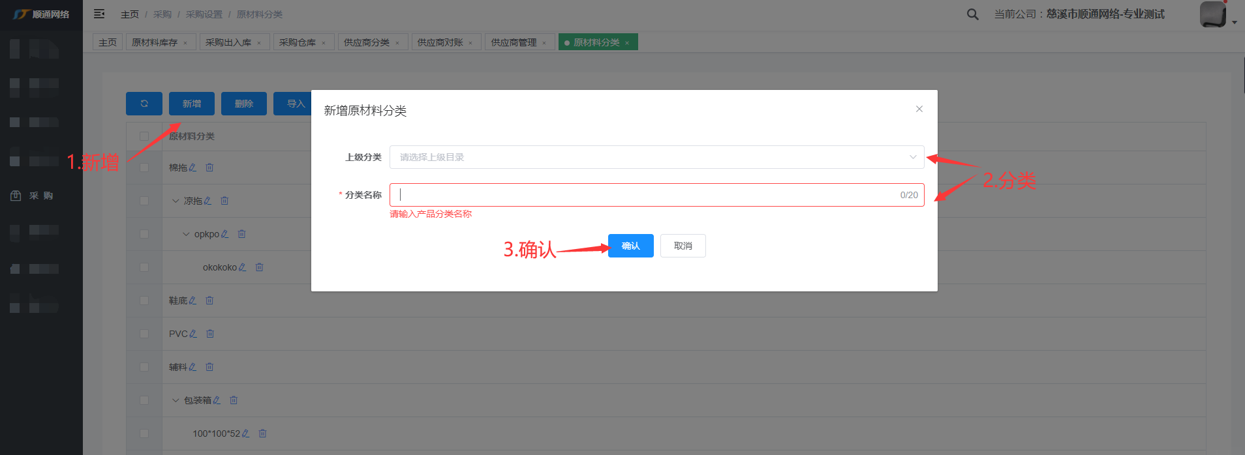Click the 取消 button
1245x455 pixels.
683,246
